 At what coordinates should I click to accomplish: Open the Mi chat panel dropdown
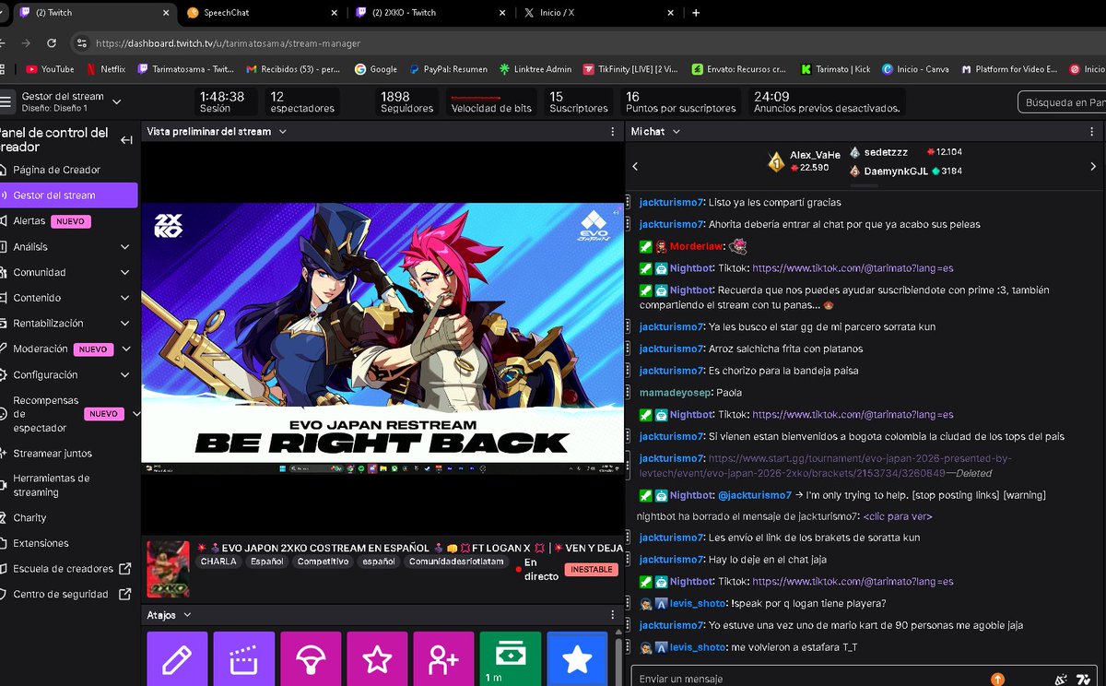click(676, 132)
